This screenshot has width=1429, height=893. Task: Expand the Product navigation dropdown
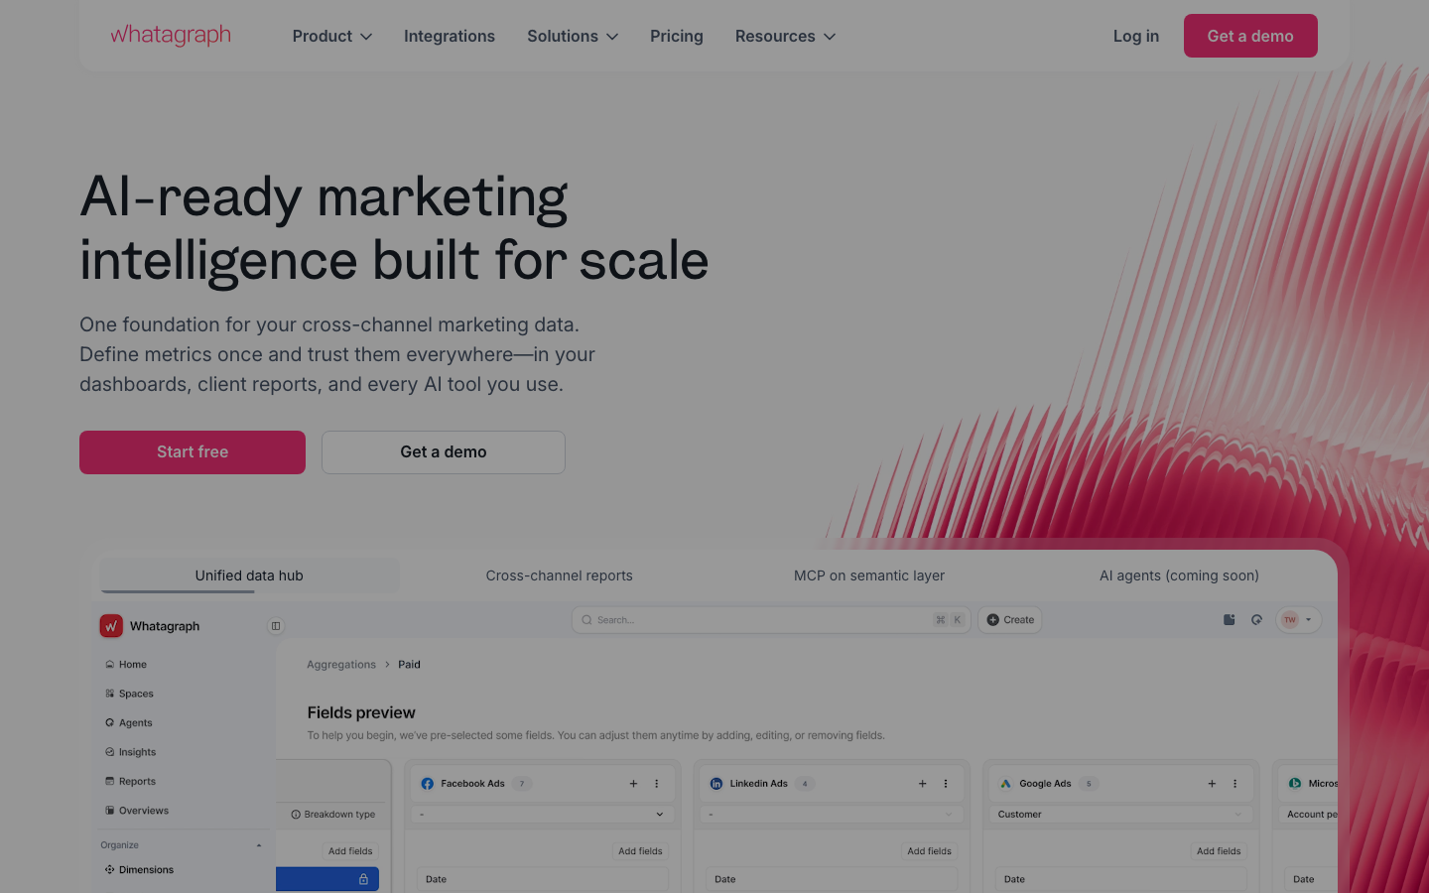click(x=332, y=36)
